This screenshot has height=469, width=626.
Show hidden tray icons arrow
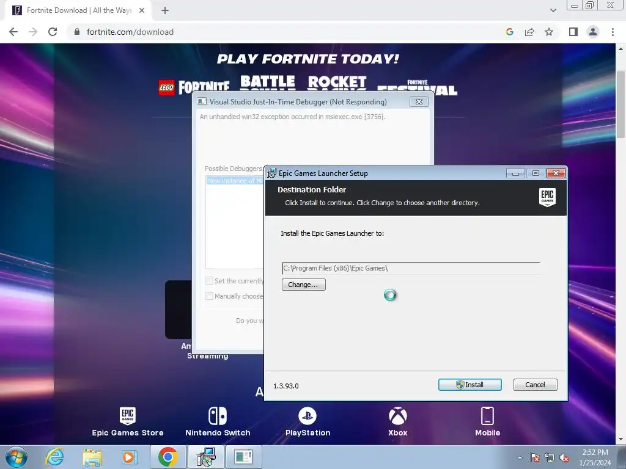coord(520,457)
